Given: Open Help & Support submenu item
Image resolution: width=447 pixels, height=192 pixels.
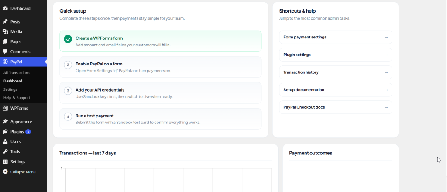Looking at the screenshot, I should click(x=17, y=98).
